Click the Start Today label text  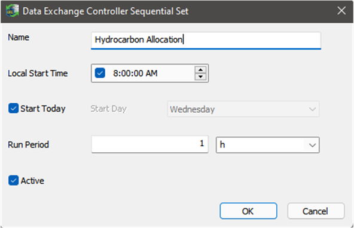coord(43,109)
